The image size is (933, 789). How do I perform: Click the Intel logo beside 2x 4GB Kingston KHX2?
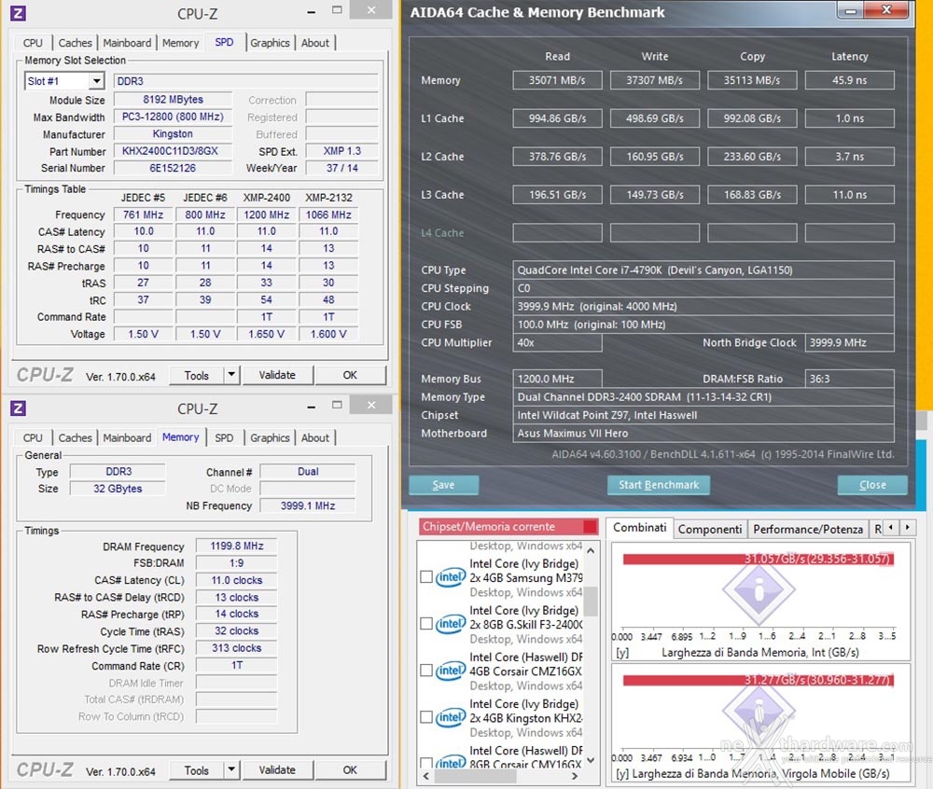click(451, 717)
